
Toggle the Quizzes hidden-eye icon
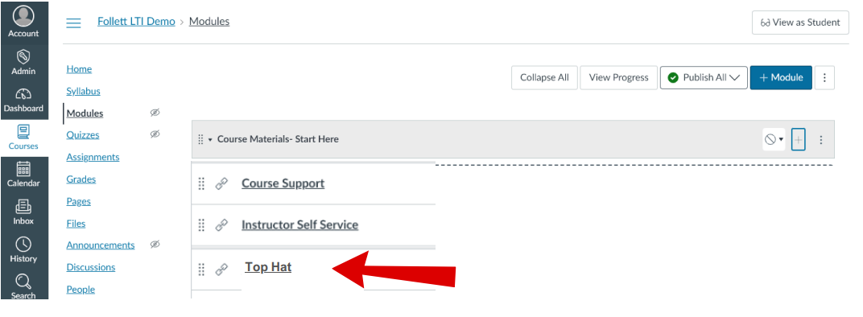155,134
